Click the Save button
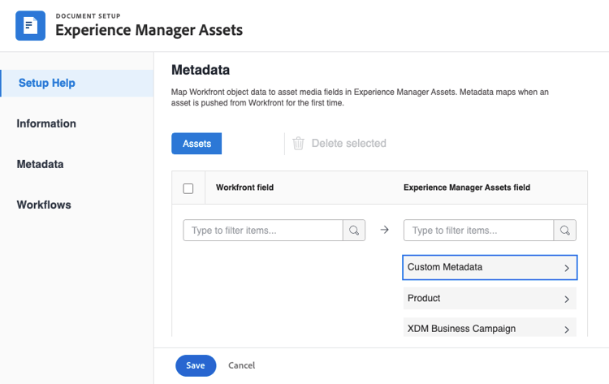 pyautogui.click(x=196, y=365)
